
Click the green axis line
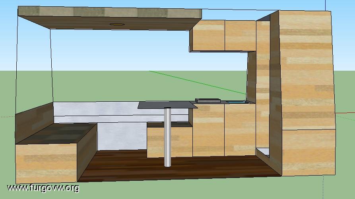click(x=197, y=82)
